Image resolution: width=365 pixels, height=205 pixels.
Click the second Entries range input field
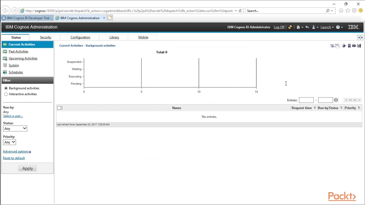pos(325,100)
